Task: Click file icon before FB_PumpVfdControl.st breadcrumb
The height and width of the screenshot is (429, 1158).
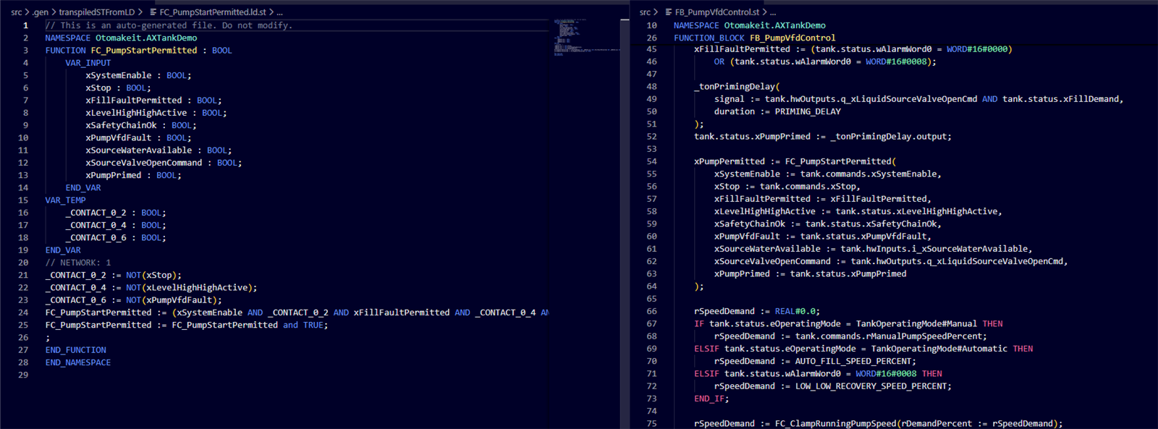Action: (669, 12)
